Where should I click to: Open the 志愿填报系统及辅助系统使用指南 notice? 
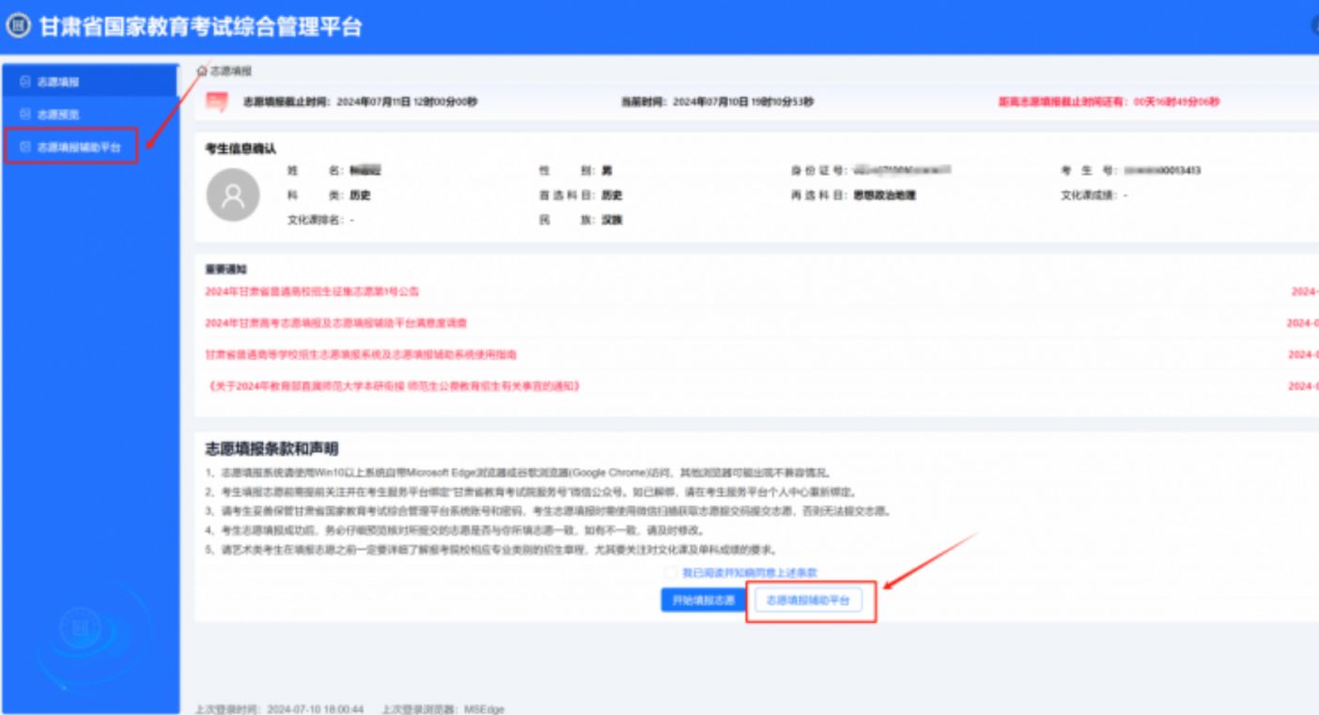[361, 355]
